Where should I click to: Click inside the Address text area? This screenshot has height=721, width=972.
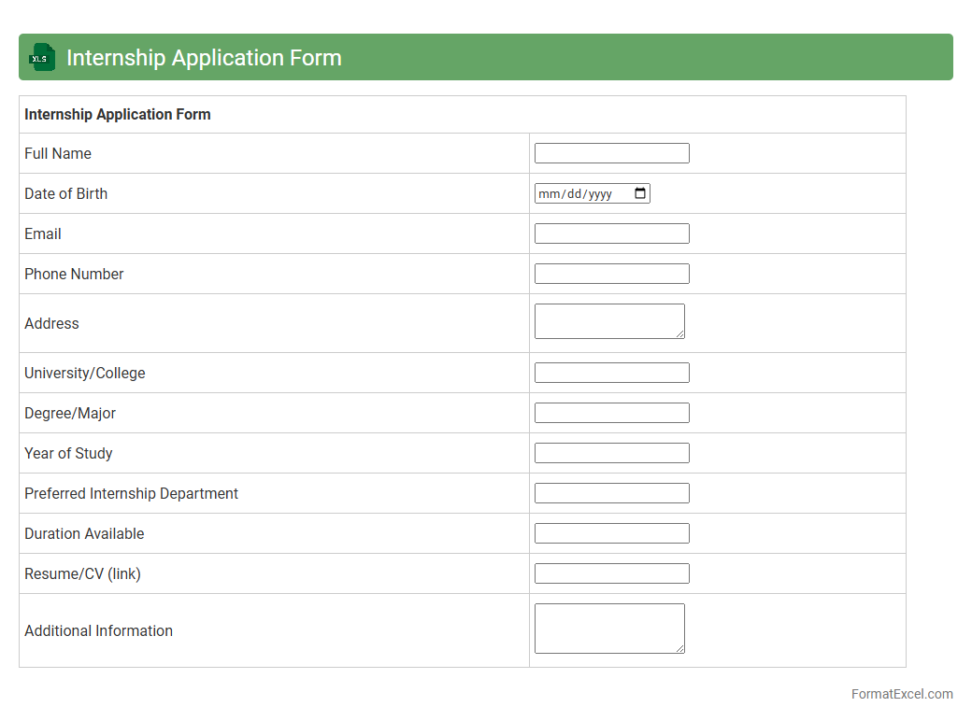tap(608, 320)
